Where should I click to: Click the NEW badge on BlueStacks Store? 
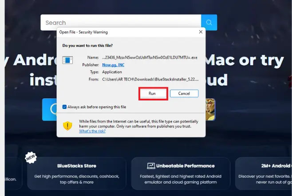(x=31, y=158)
